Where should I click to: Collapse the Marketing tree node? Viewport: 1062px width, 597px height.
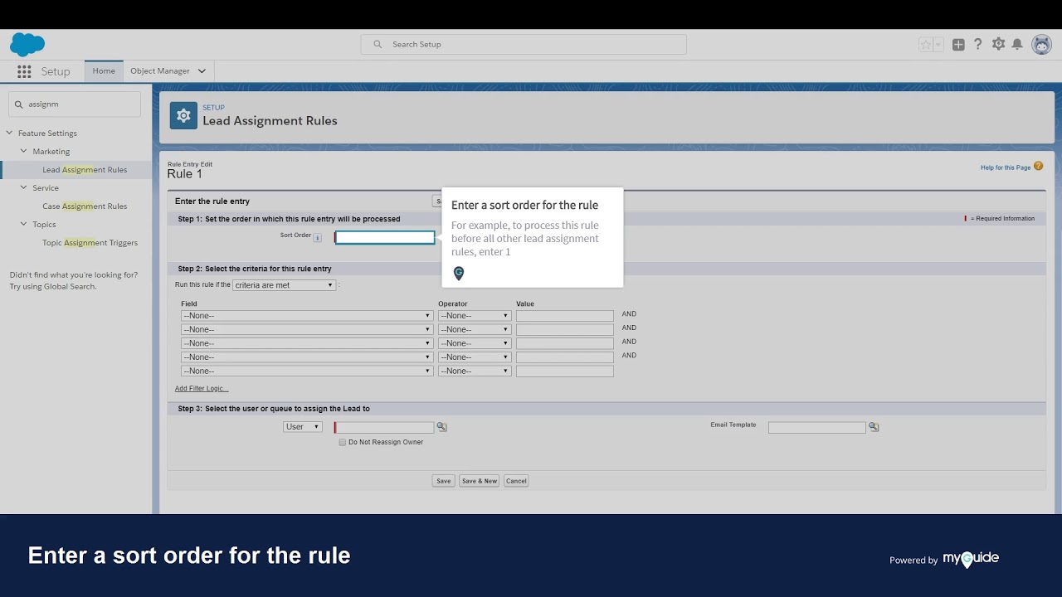coord(24,152)
